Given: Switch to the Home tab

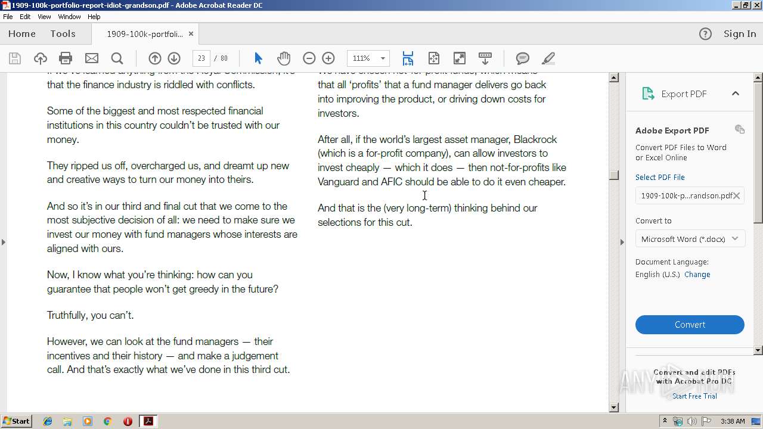Looking at the screenshot, I should (x=22, y=34).
